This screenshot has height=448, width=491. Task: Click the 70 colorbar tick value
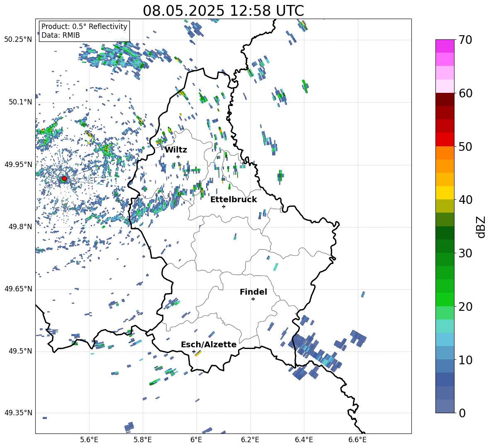point(465,40)
